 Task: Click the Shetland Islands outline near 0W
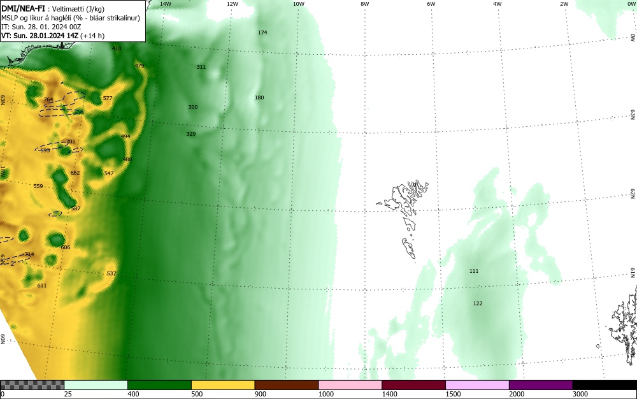(623, 325)
